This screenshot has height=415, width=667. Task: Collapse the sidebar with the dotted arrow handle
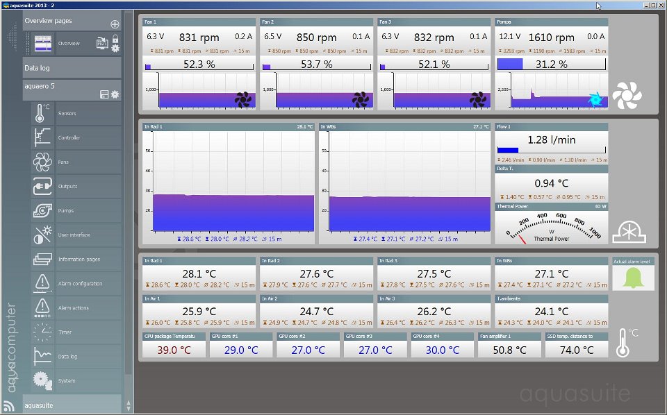[12, 37]
